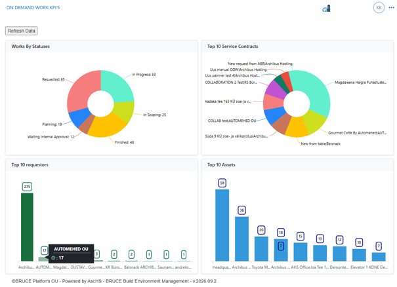
Task: Click the 'Finished: 48' label
Action: (125, 142)
